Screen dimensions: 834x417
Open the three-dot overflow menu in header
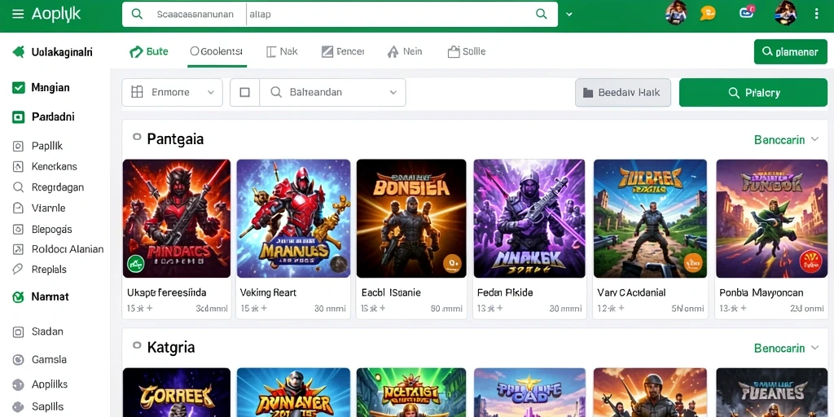817,14
